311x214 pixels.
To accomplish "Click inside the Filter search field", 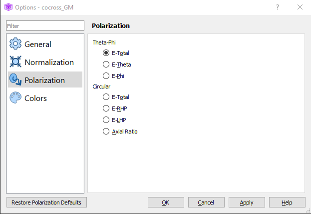I will [45, 25].
